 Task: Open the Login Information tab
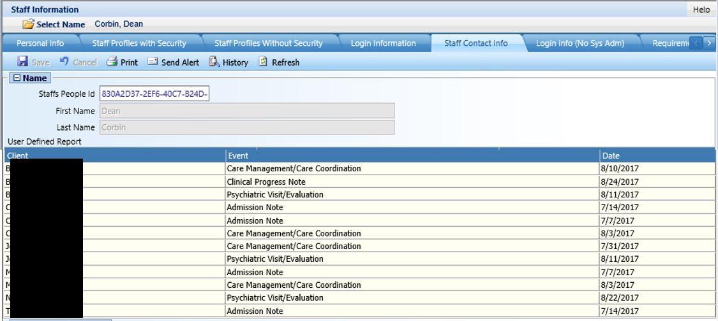click(x=384, y=43)
